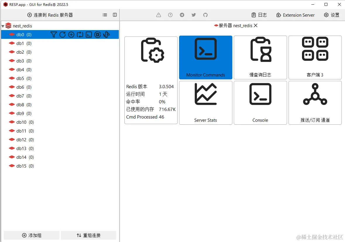Open Extension Server settings

tap(296, 15)
